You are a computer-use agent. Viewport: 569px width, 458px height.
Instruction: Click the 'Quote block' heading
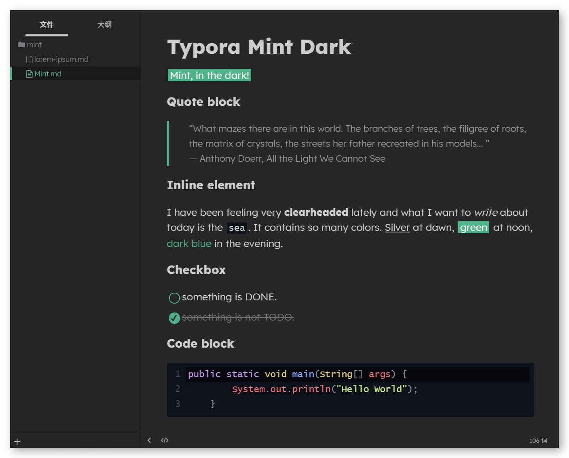pyautogui.click(x=203, y=102)
